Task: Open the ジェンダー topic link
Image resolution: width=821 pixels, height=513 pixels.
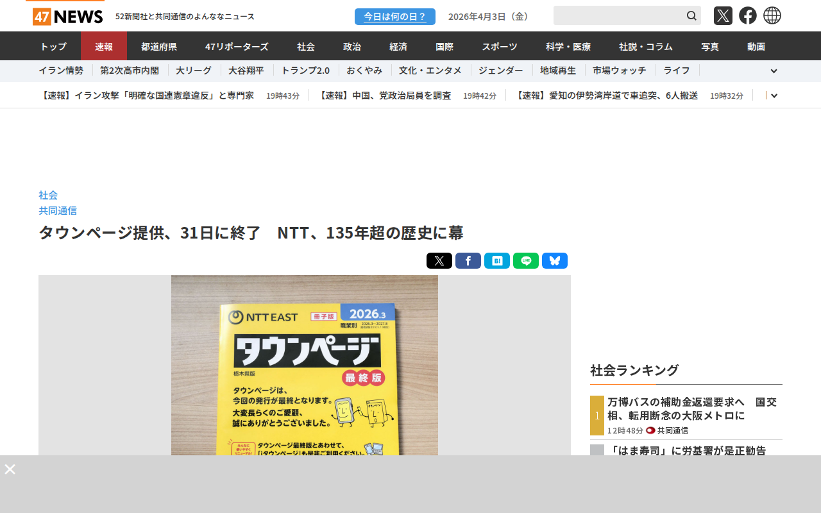Action: click(501, 71)
